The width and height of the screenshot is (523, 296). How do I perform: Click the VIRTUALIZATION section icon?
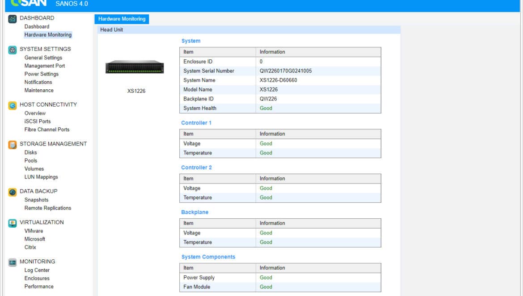pyautogui.click(x=13, y=223)
